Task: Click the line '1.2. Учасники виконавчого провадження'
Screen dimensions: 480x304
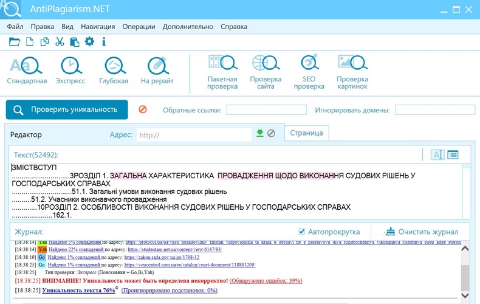Action: click(89, 199)
